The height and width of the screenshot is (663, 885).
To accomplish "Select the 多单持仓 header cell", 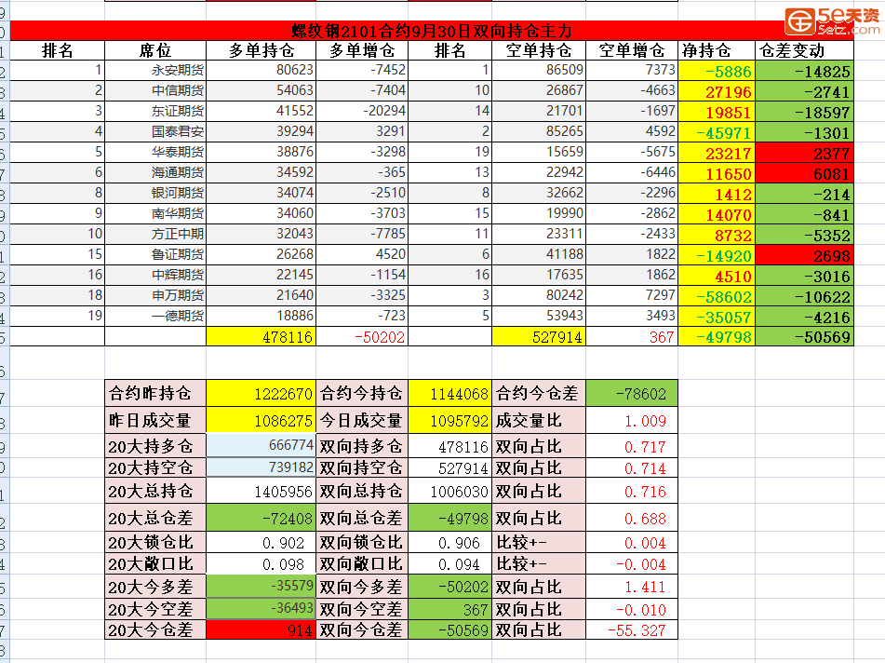I will point(261,51).
